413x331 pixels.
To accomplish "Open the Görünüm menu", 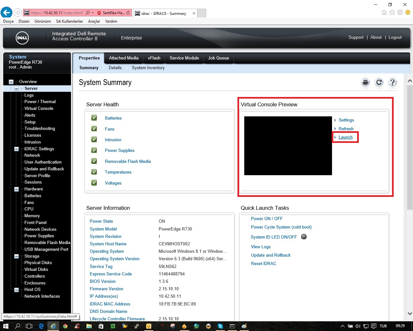I will click(x=43, y=21).
